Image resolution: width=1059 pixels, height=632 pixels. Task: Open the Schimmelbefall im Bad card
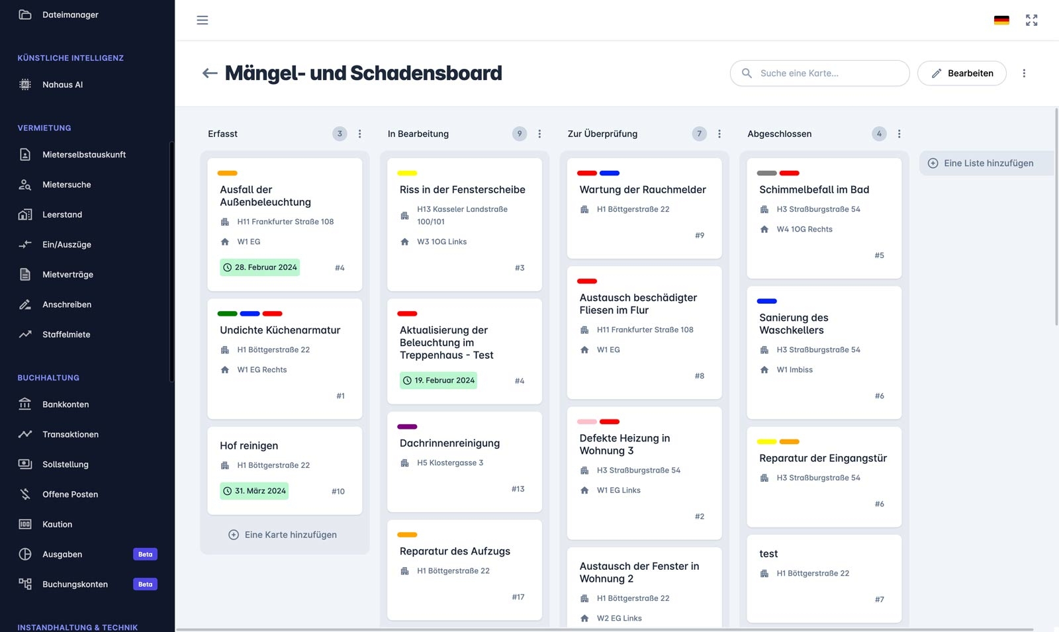pos(814,190)
